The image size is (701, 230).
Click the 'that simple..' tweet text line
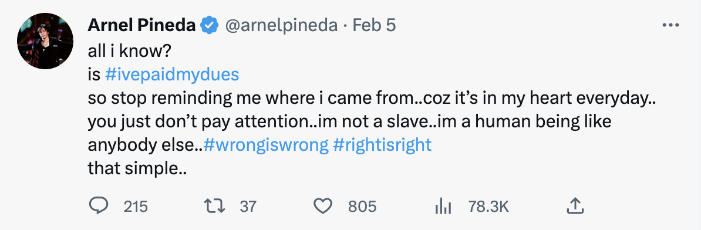137,169
